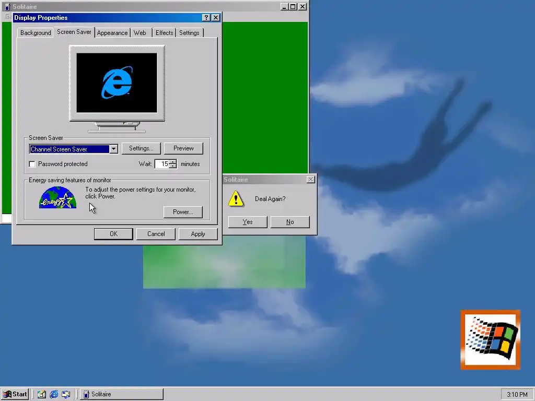Go to the Settings tab

click(189, 33)
